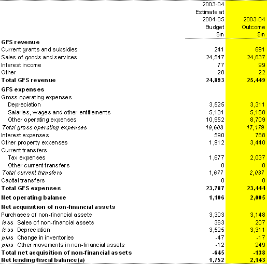Image resolution: width=267 pixels, height=264 pixels.
Task: Click 'Total net acquisition of non-financial assets' label
Action: tap(66, 253)
